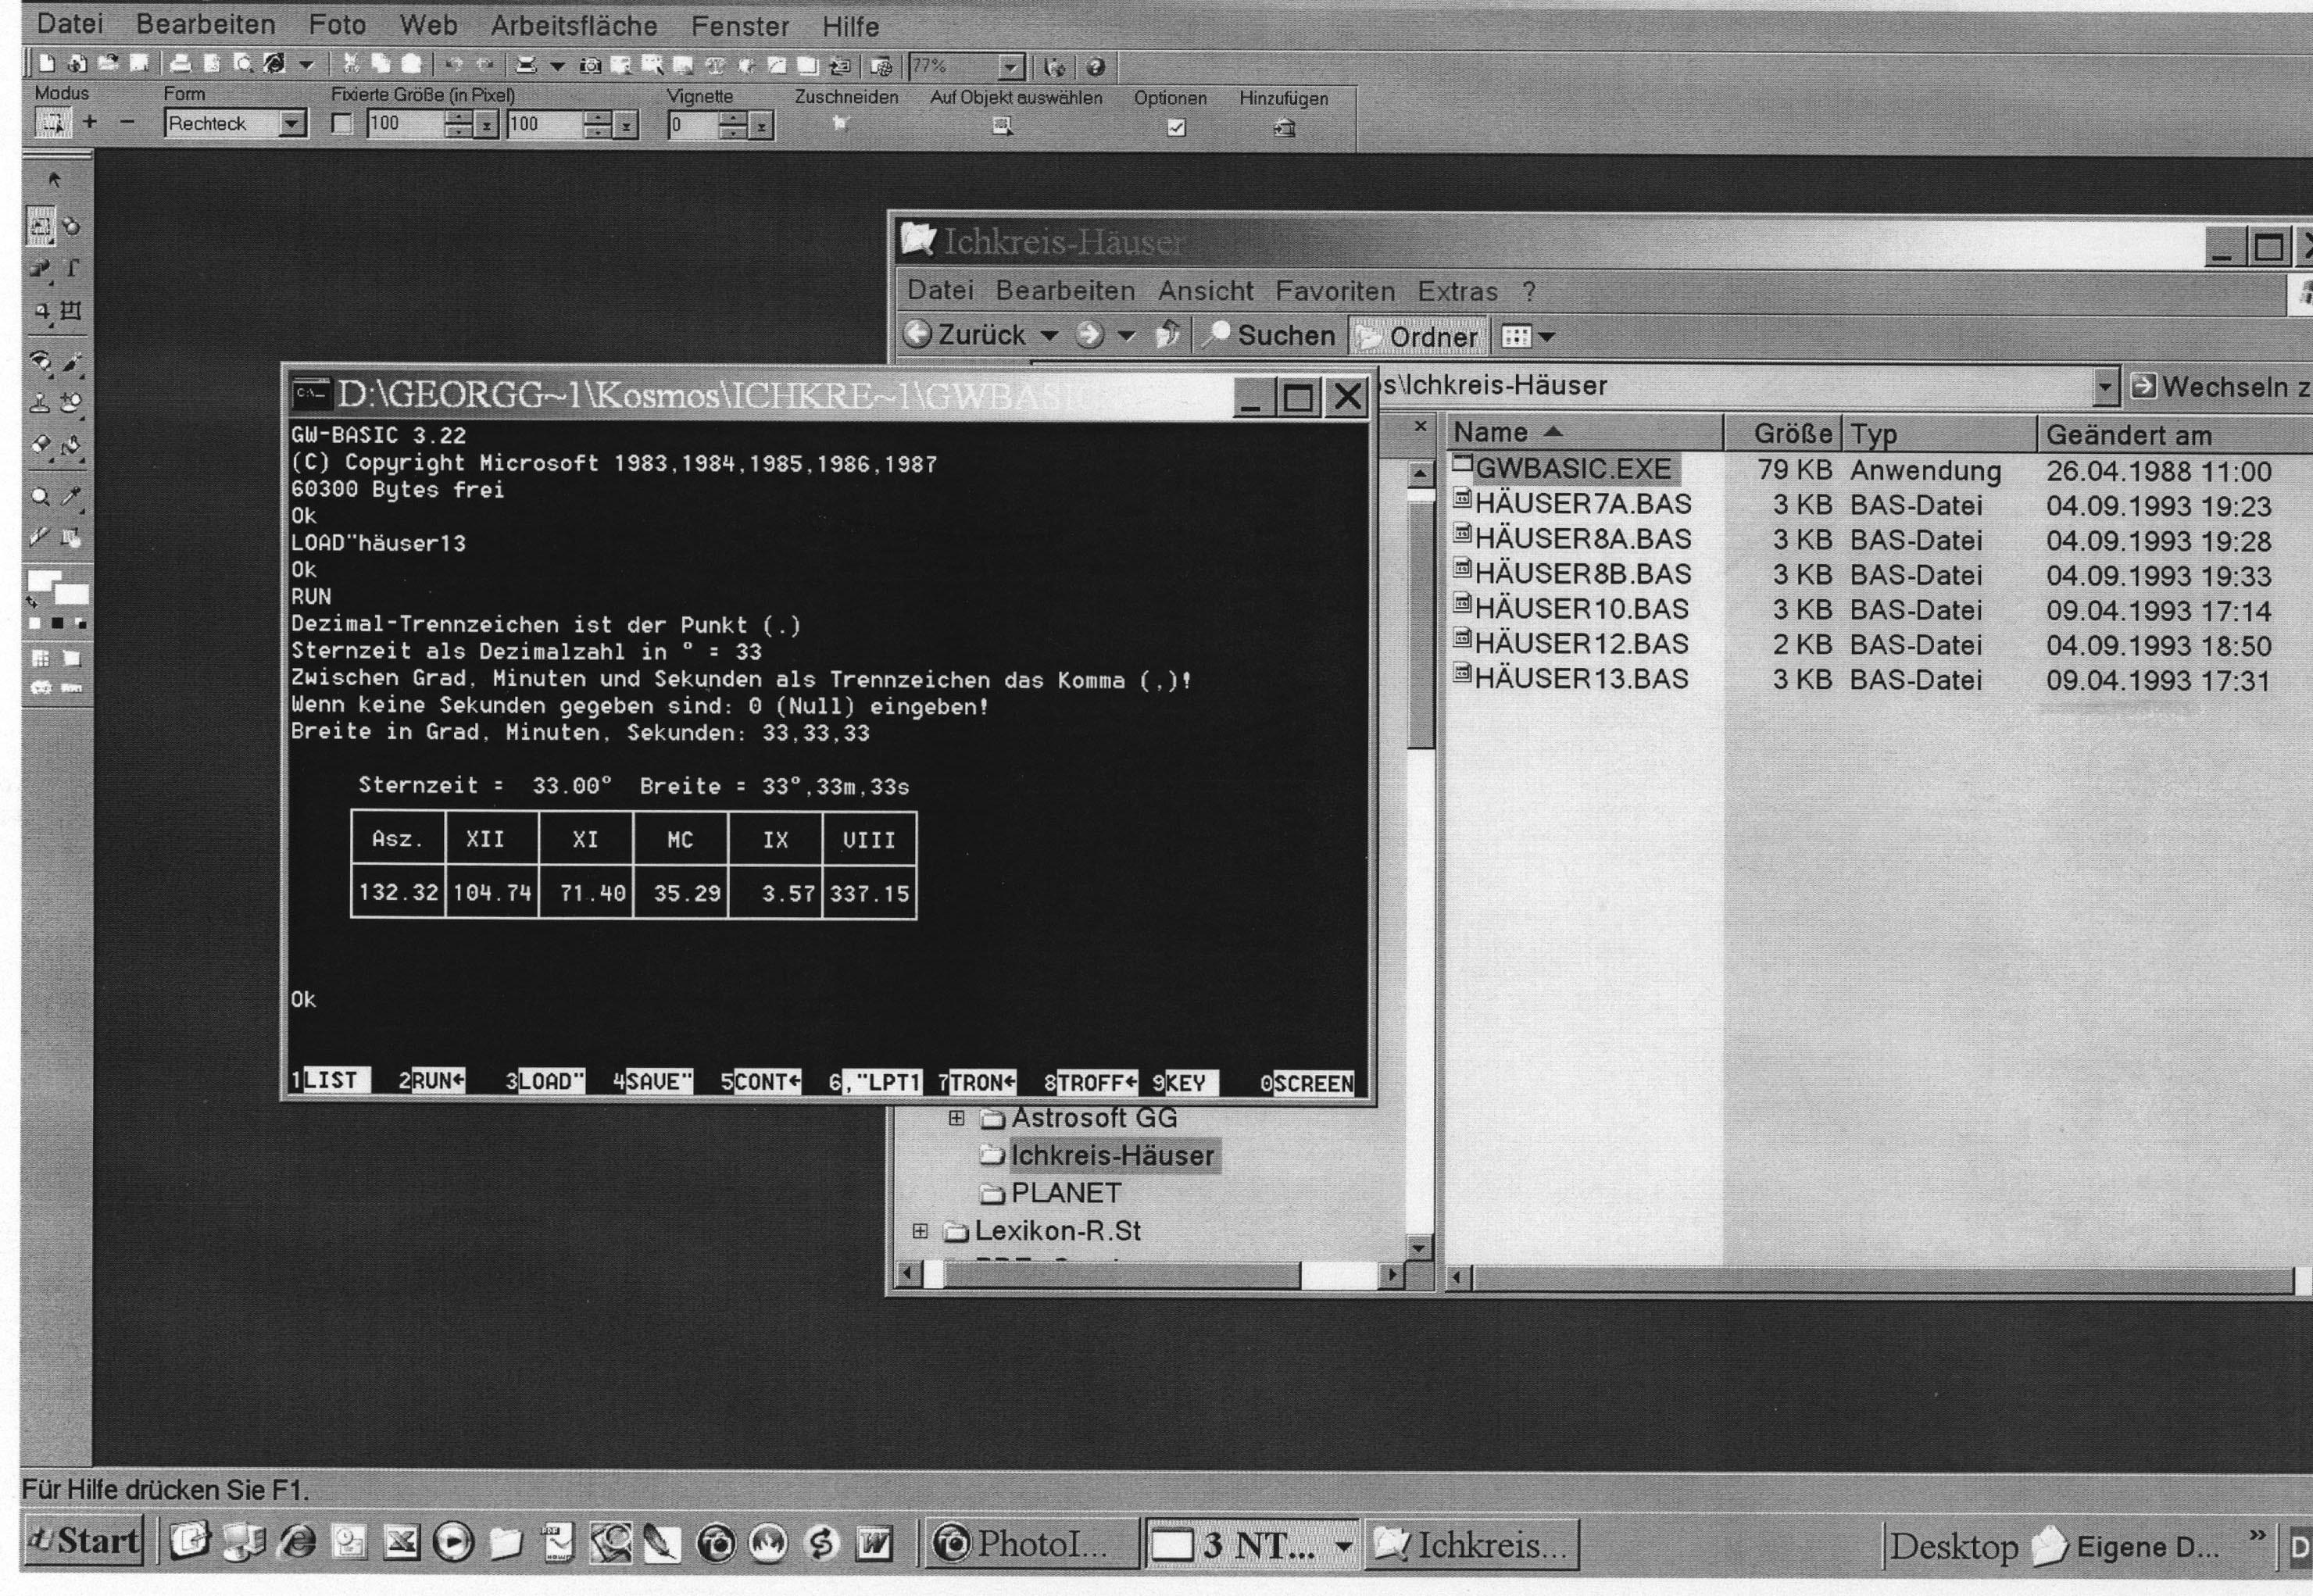Screen dimensions: 2313x1596
Task: Click the Suchen button in Explorer
Action: click(x=1269, y=335)
